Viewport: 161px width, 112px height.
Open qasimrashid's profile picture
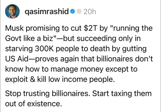pyautogui.click(x=12, y=11)
